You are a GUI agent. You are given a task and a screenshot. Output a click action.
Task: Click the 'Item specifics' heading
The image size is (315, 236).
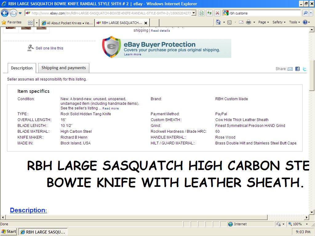[34, 91]
